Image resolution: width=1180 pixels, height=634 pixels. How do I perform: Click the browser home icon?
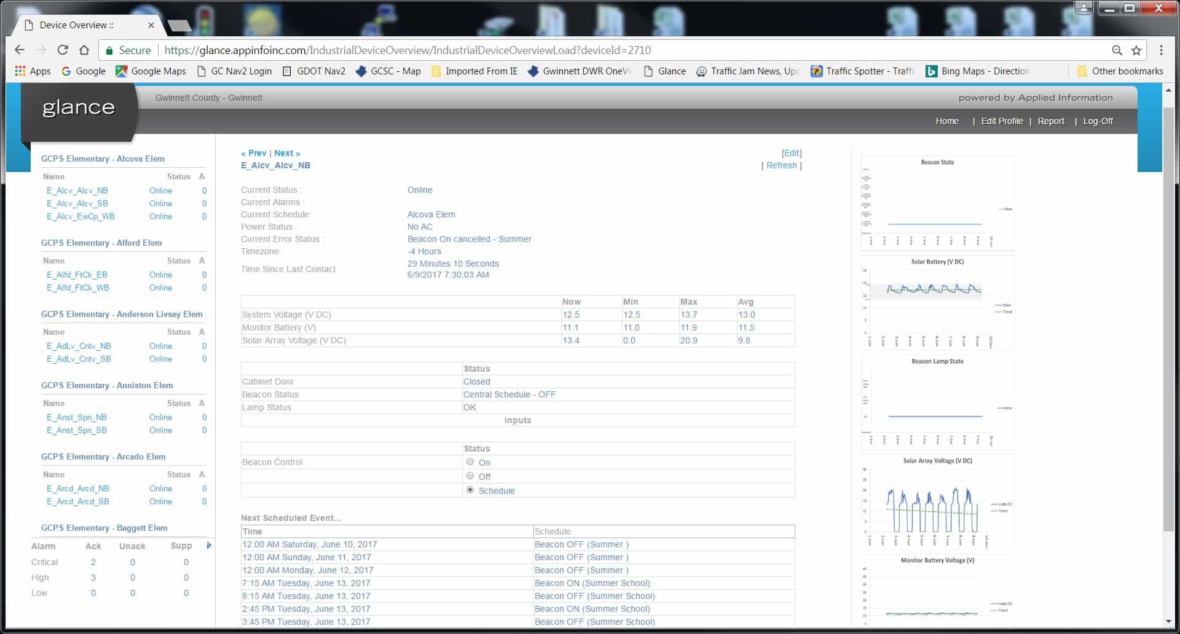84,50
